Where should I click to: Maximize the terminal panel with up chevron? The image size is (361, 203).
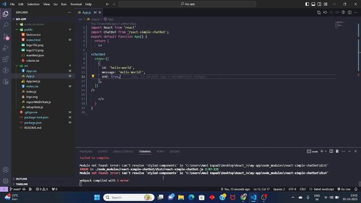(x=350, y=151)
